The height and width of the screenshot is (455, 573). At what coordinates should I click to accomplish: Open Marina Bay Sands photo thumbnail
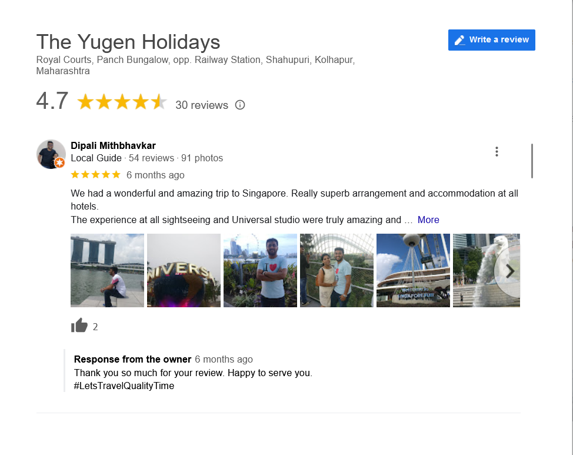pos(107,270)
